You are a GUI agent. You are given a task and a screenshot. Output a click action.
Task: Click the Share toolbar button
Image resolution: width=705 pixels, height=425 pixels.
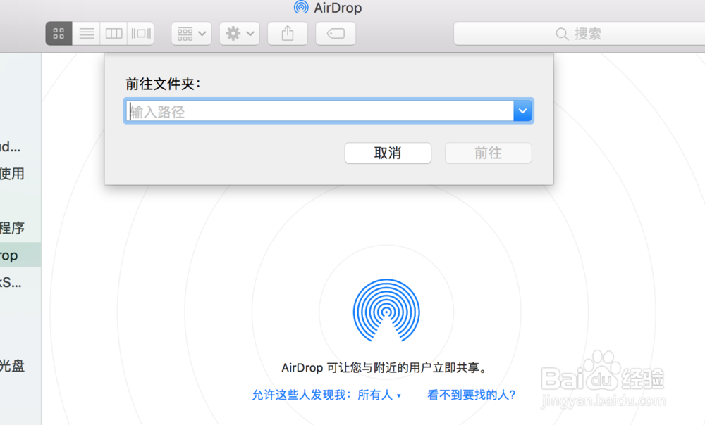coord(288,34)
